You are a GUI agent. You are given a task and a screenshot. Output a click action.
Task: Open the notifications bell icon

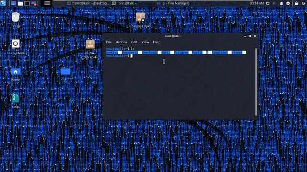point(282,3)
